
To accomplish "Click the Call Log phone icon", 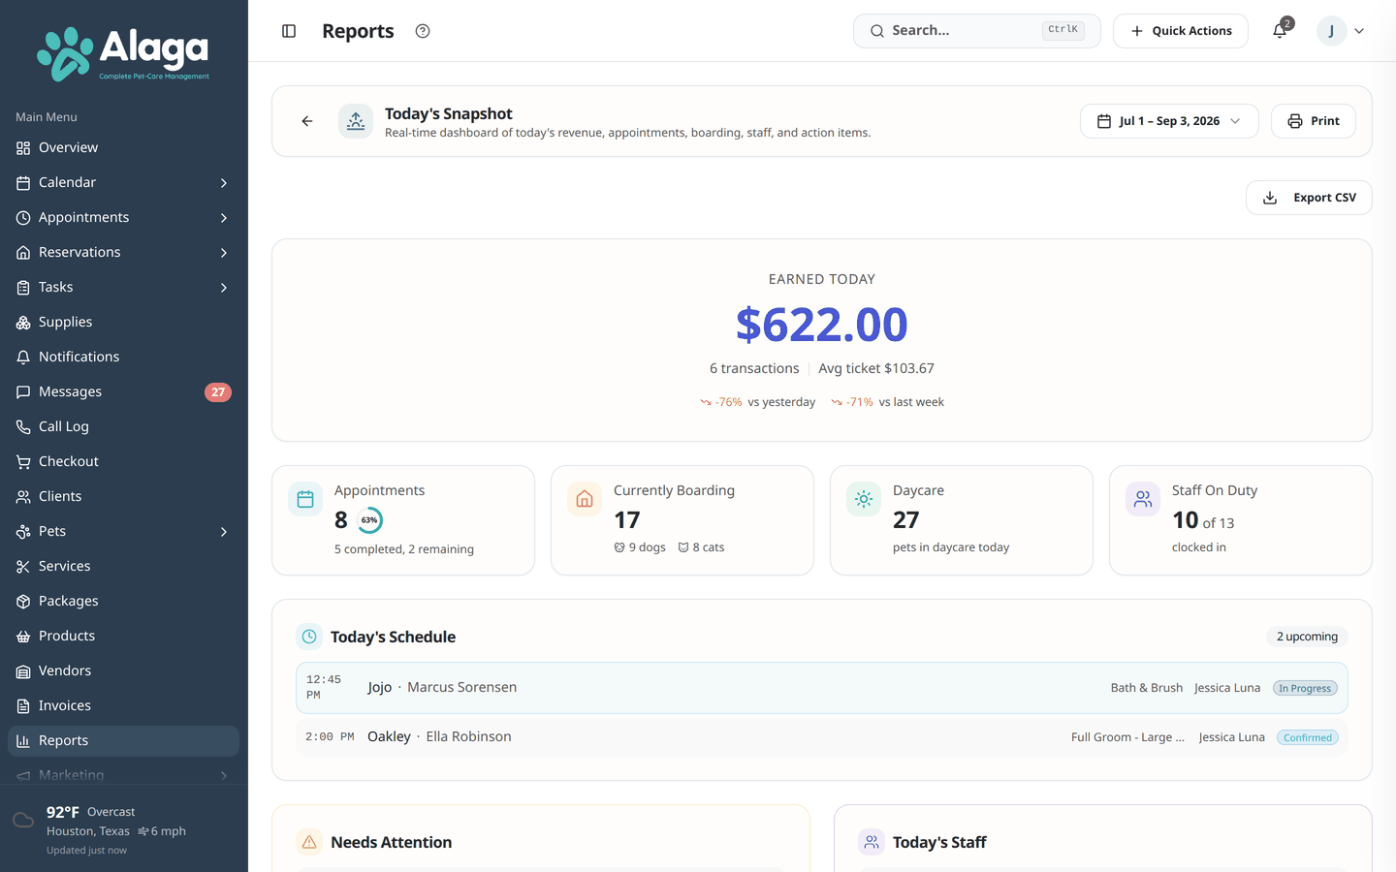I will [23, 426].
